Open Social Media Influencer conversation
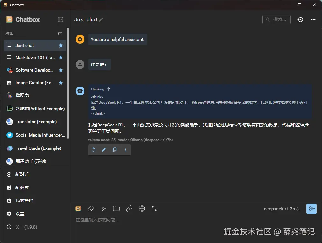This screenshot has width=322, height=243. 35,135
